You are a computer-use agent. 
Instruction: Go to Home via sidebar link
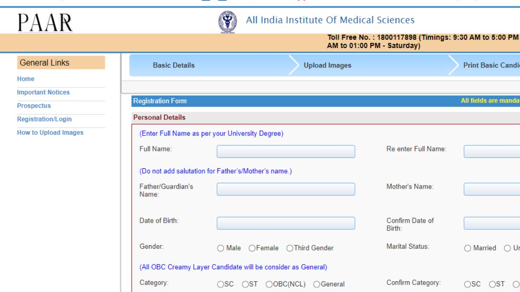pyautogui.click(x=26, y=79)
